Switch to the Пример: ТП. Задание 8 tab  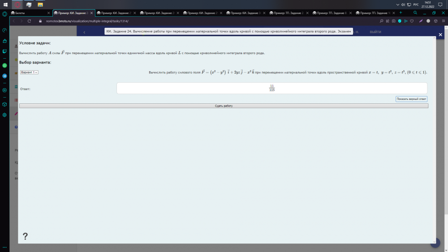point(332,13)
